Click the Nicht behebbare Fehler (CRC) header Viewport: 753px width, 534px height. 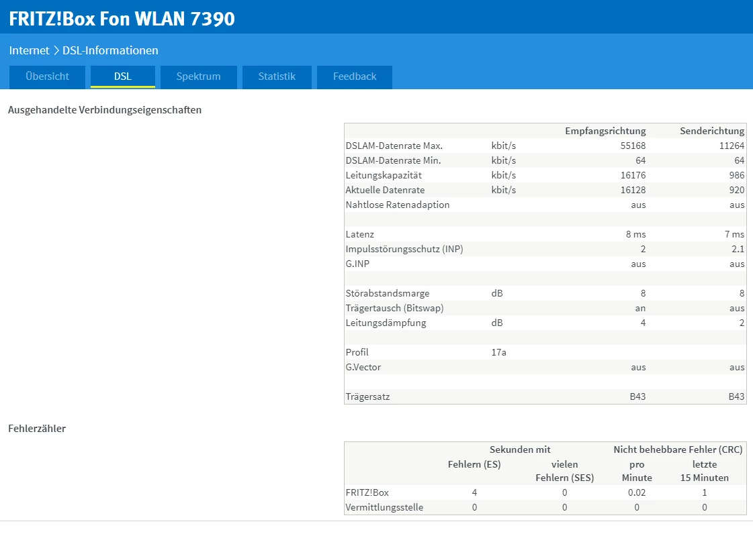pos(678,449)
